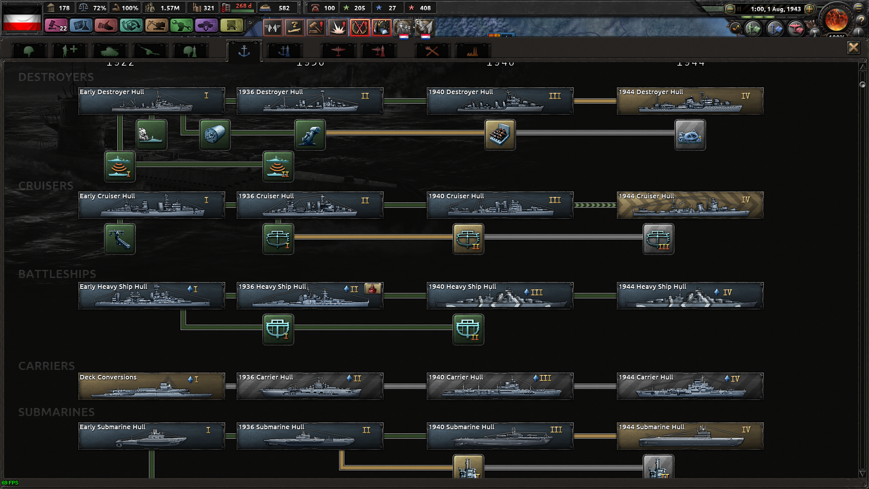Screen dimensions: 869x489
Task: Click the resource shortage alert icon
Action: [x=382, y=27]
